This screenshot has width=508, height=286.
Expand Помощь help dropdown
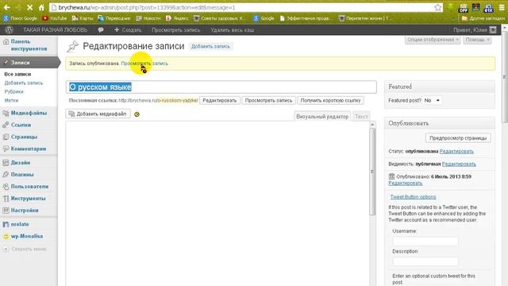coord(477,40)
